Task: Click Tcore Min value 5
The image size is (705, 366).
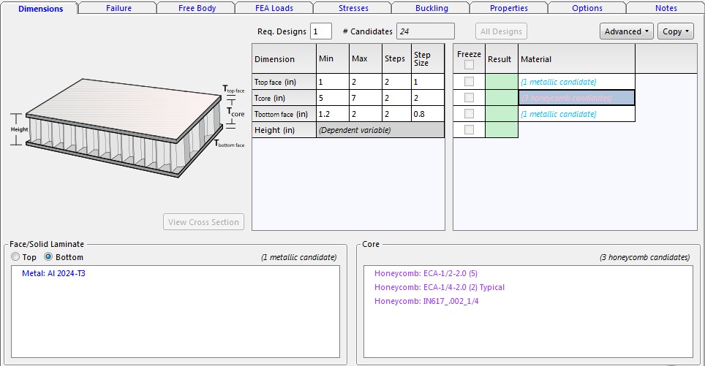Action: point(333,98)
